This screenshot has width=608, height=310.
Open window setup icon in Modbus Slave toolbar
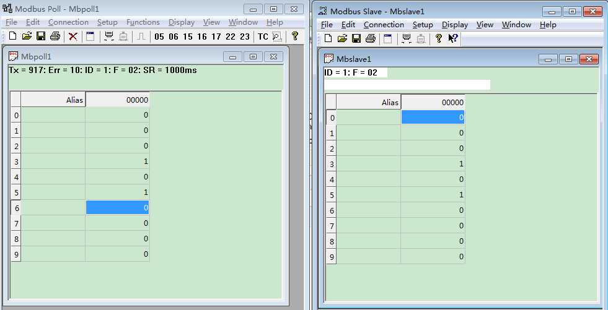click(388, 38)
